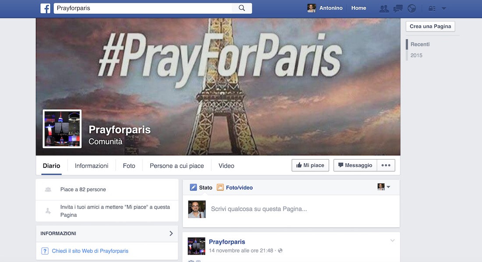
Task: Expand the Informazioni section arrow
Action: tap(171, 234)
